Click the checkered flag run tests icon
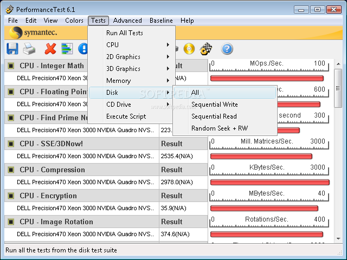Screen dimensions: 347x260 [x=206, y=49]
